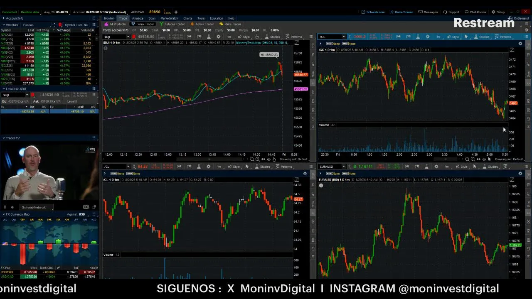The width and height of the screenshot is (532, 299).
Task: Add a quote with the plus icon
Action: coord(176,12)
